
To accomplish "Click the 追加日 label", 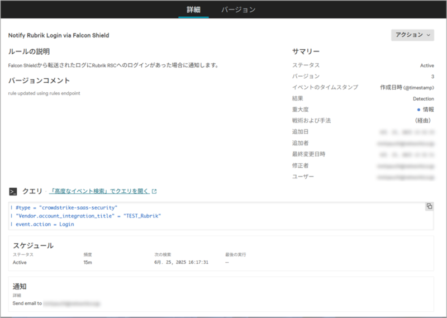I will click(x=300, y=132).
